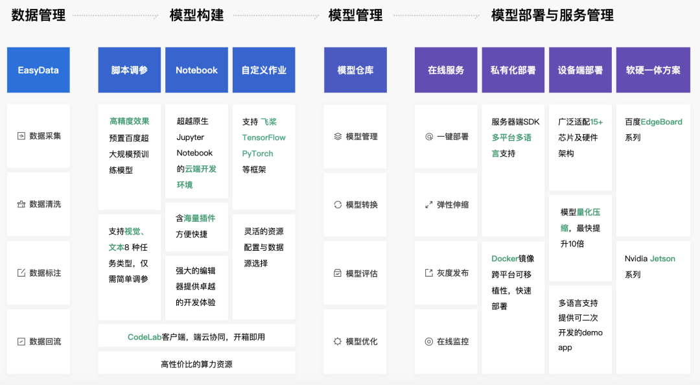This screenshot has height=385, width=700.
Task: Click the 模型管理 layers icon
Action: 338,136
